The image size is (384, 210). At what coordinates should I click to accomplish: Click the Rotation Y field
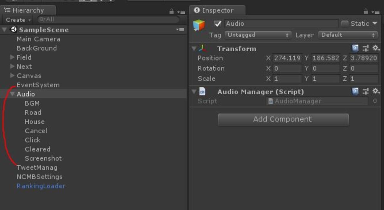(325, 68)
